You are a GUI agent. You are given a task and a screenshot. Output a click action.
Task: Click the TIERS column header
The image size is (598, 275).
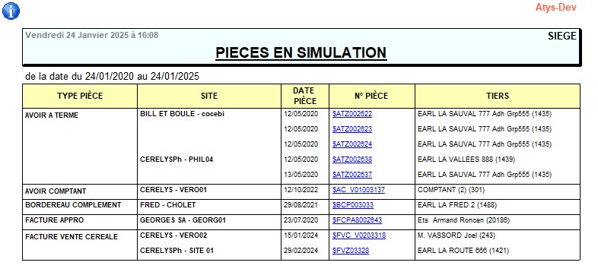498,96
